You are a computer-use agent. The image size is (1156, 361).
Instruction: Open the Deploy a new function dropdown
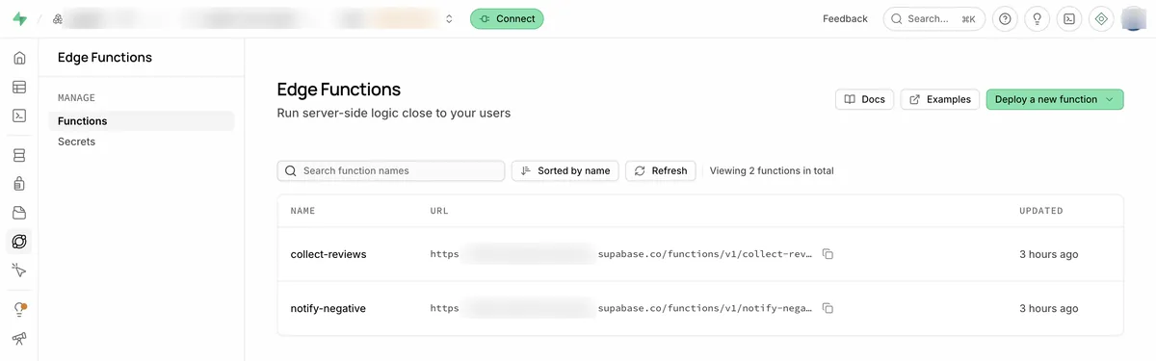tap(1055, 99)
